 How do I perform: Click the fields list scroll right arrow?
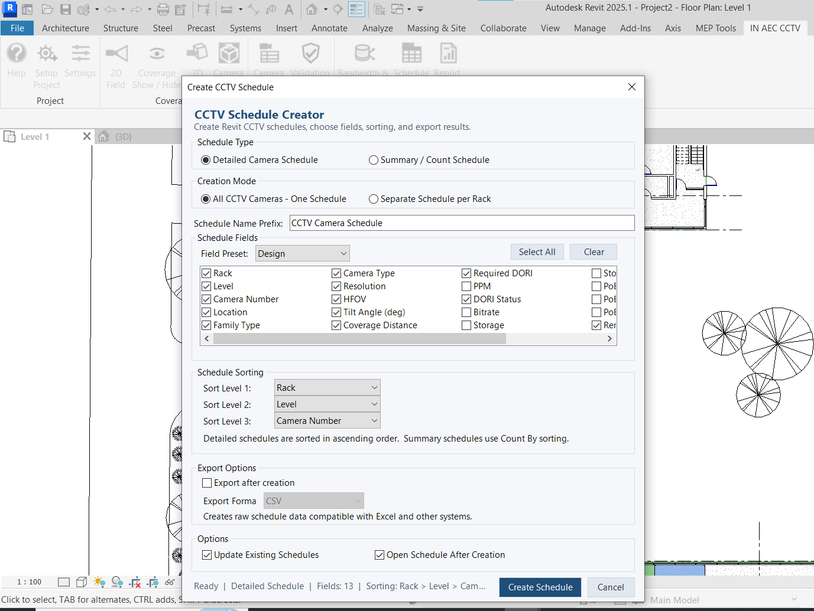609,339
